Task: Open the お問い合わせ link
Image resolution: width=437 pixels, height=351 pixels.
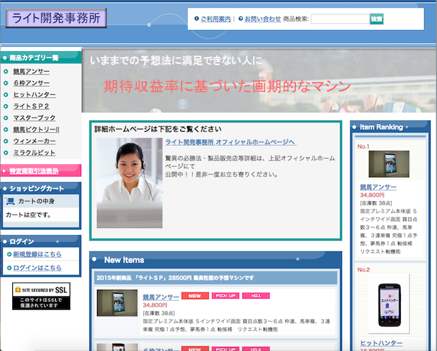Action: tap(262, 19)
